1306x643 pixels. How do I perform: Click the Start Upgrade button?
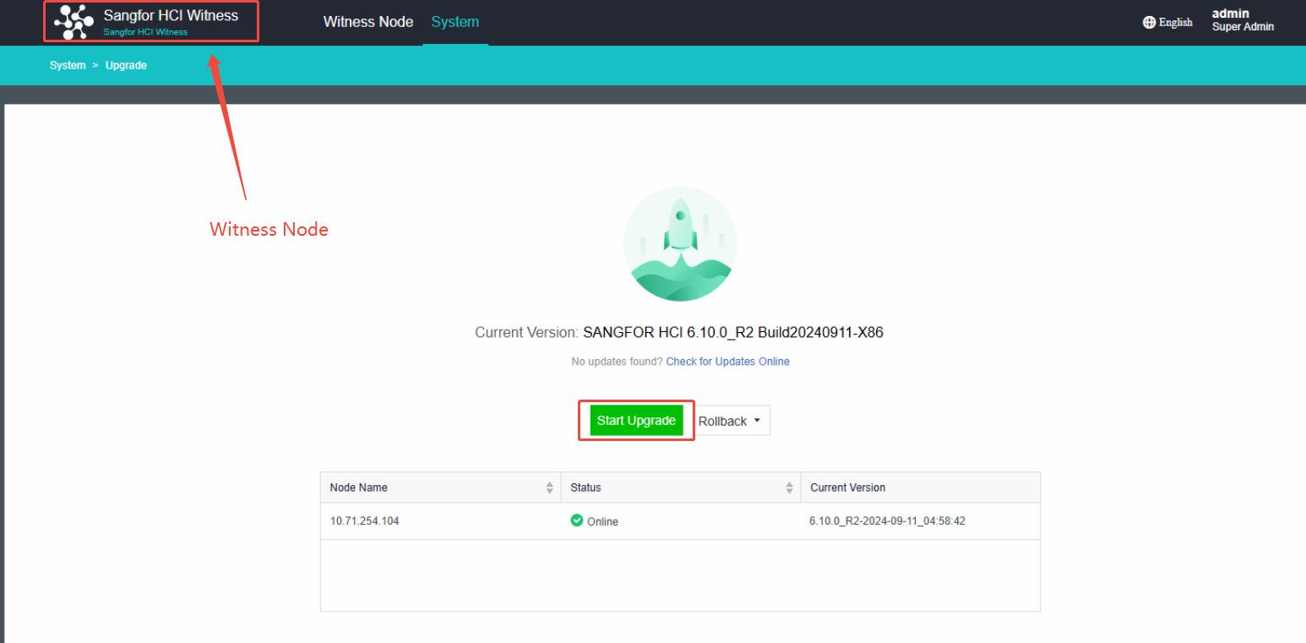click(x=636, y=421)
